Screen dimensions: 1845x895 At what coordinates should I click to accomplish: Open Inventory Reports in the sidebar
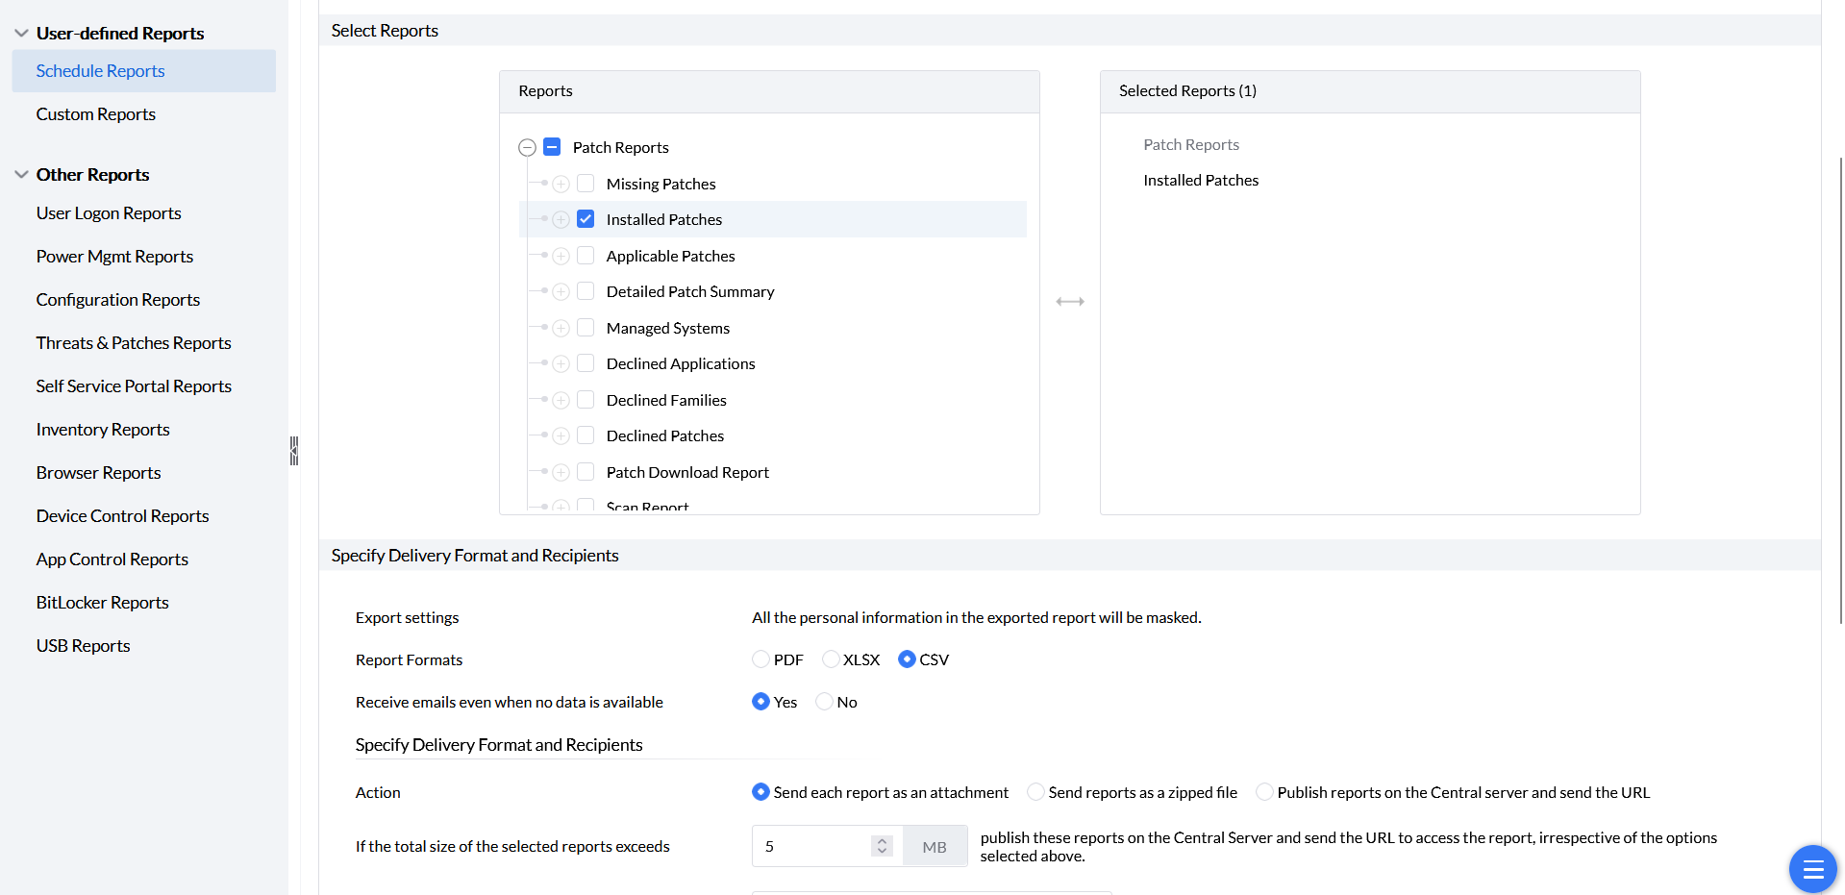(103, 430)
